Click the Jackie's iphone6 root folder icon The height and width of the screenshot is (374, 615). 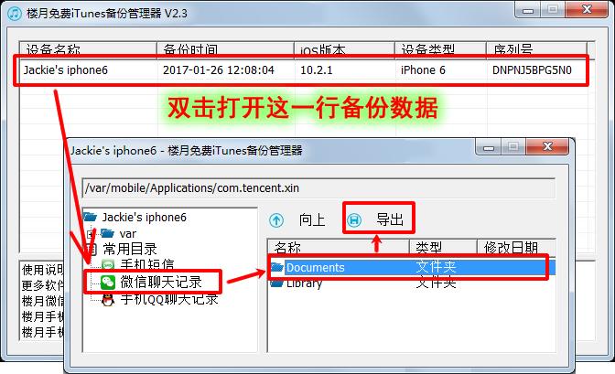pyautogui.click(x=91, y=217)
